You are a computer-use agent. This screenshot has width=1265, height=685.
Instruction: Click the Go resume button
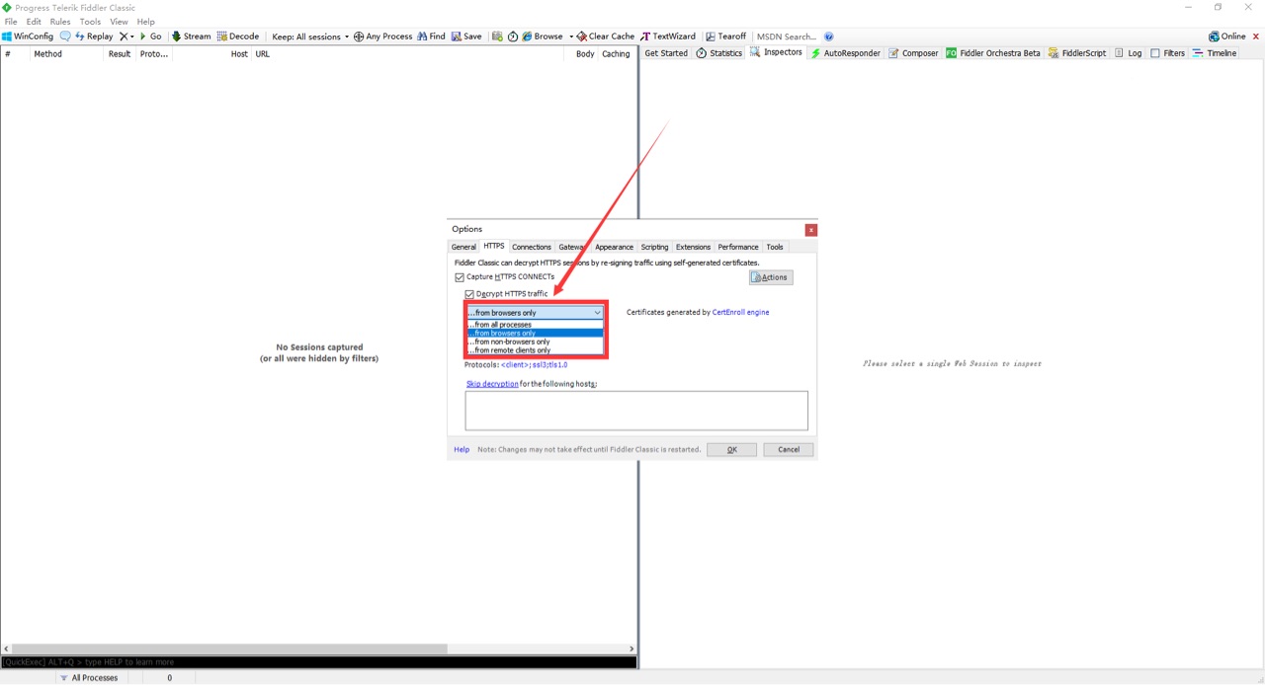tap(151, 37)
